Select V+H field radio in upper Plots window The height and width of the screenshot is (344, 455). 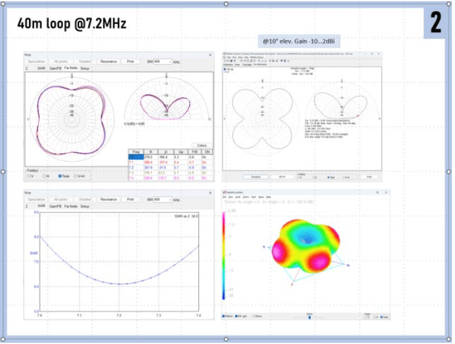click(76, 176)
